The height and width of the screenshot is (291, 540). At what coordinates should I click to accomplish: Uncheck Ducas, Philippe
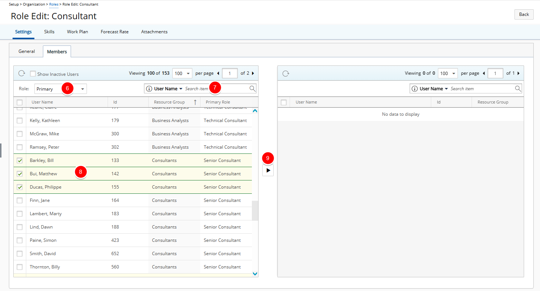pyautogui.click(x=20, y=187)
